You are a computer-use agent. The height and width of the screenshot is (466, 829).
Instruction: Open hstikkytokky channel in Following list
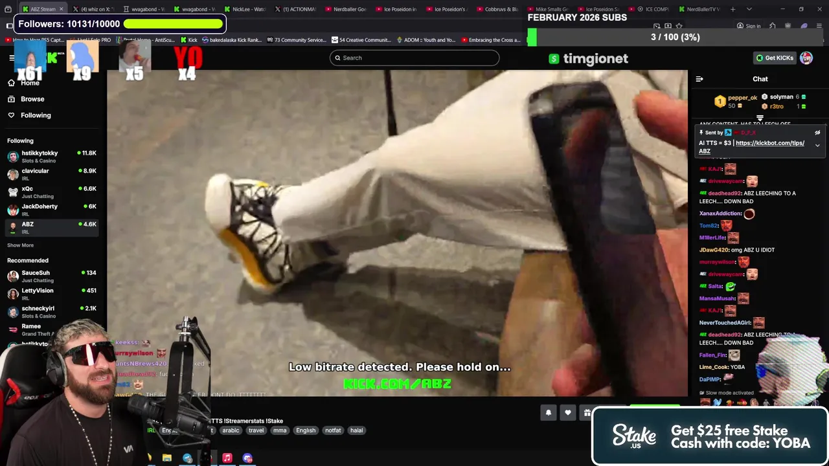[52, 157]
